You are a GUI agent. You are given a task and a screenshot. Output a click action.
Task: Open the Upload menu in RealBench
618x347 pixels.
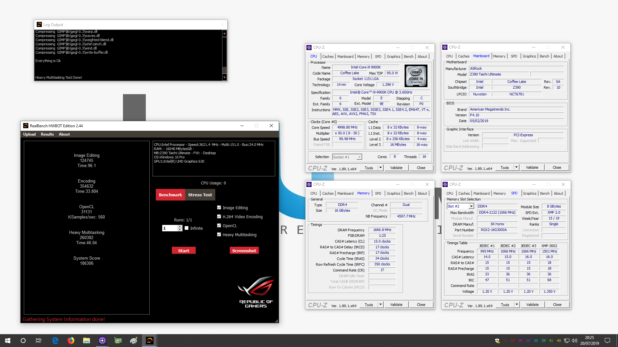click(x=29, y=134)
